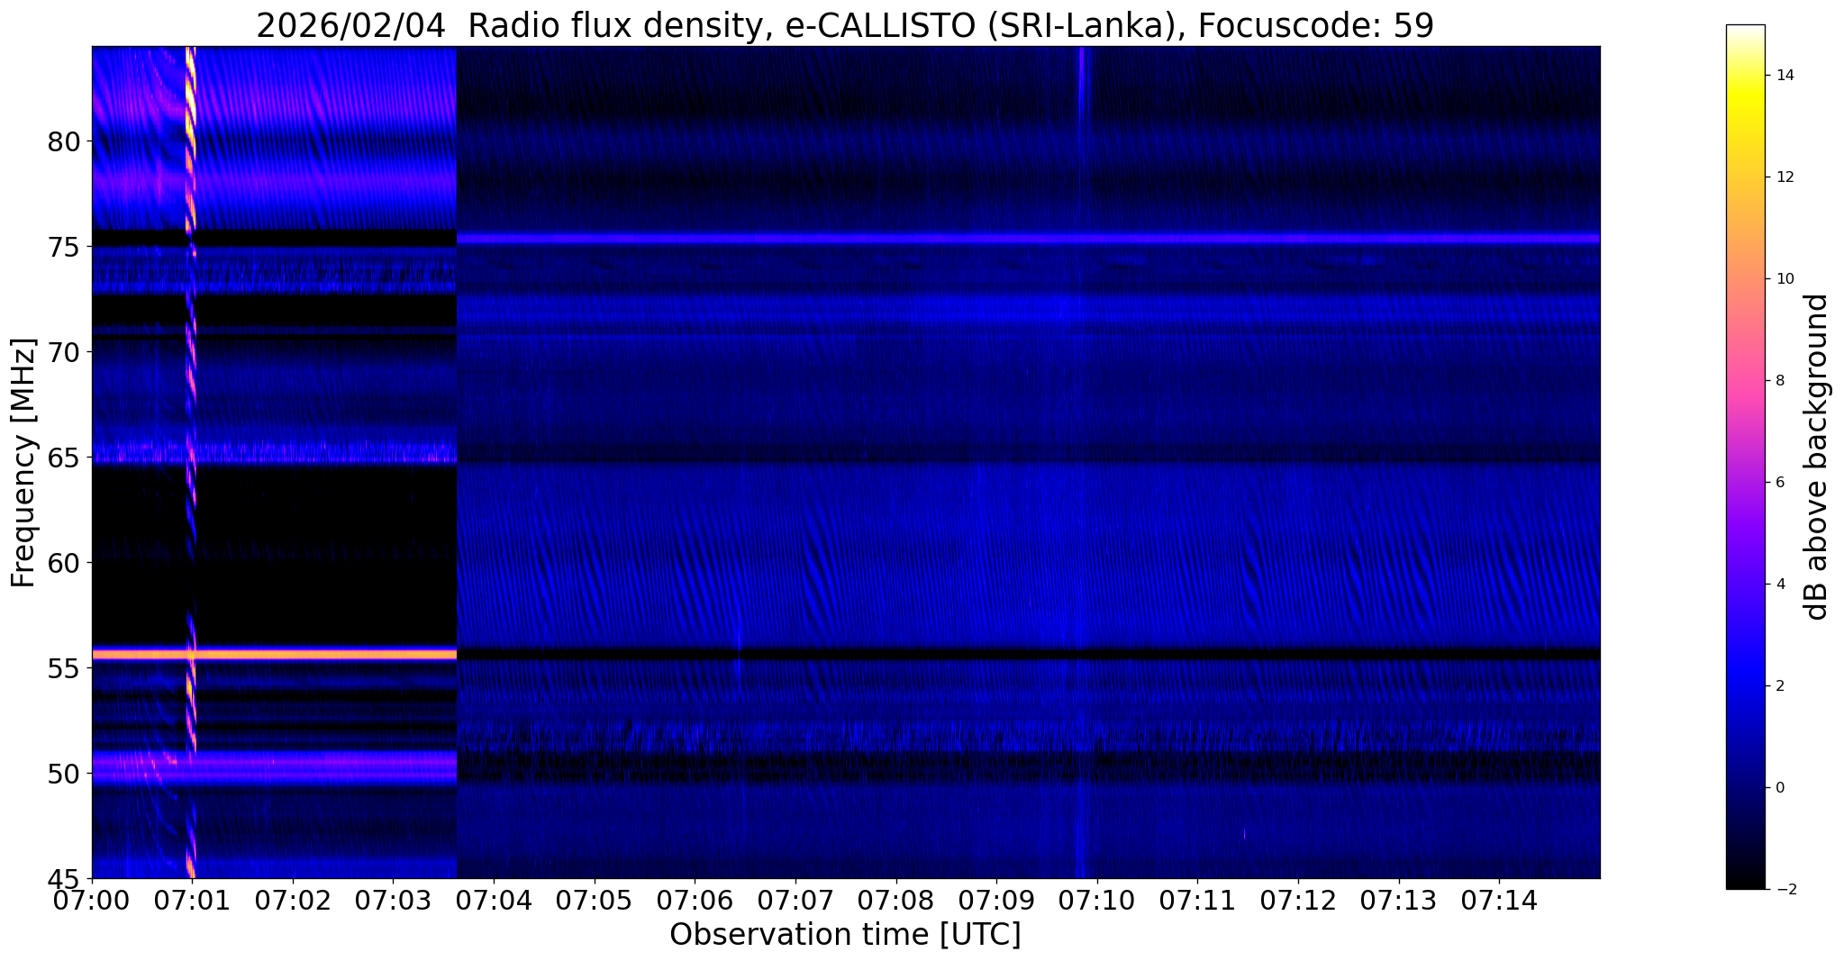Click the 'dB above background' colorbar label
This screenshot has height=961, width=1844.
point(1817,457)
